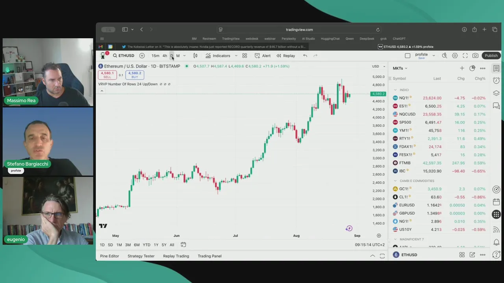Expand bottom panel with up chevron
This screenshot has width=504, height=283.
coord(372,256)
